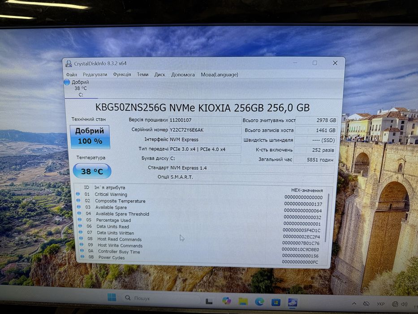Click the NVM Express 1.4 standard field

coord(252,168)
